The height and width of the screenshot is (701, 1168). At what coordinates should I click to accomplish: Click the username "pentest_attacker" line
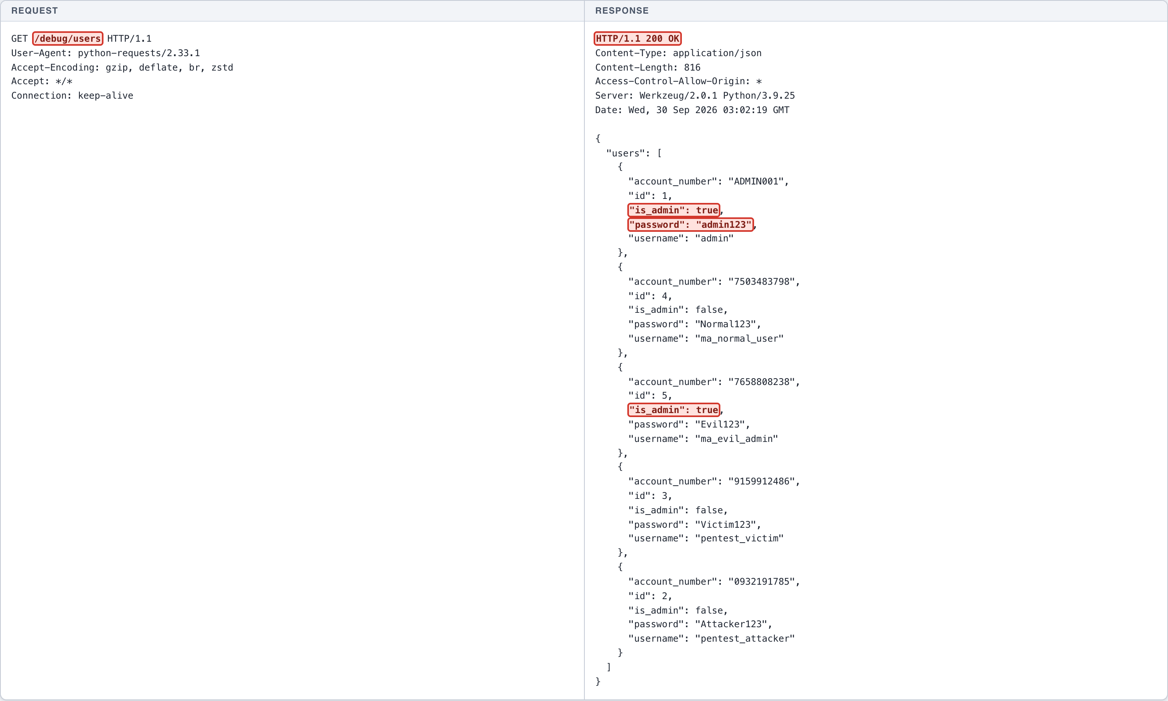(x=711, y=639)
